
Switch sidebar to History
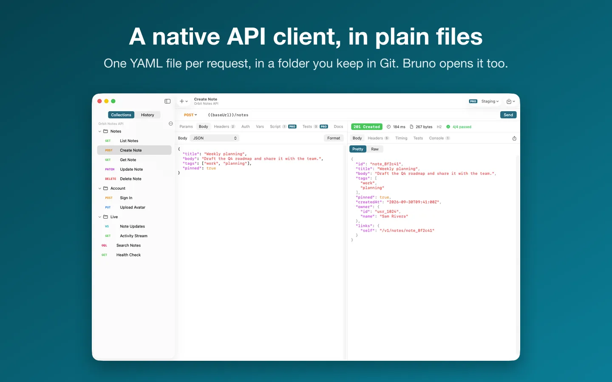[x=147, y=115]
